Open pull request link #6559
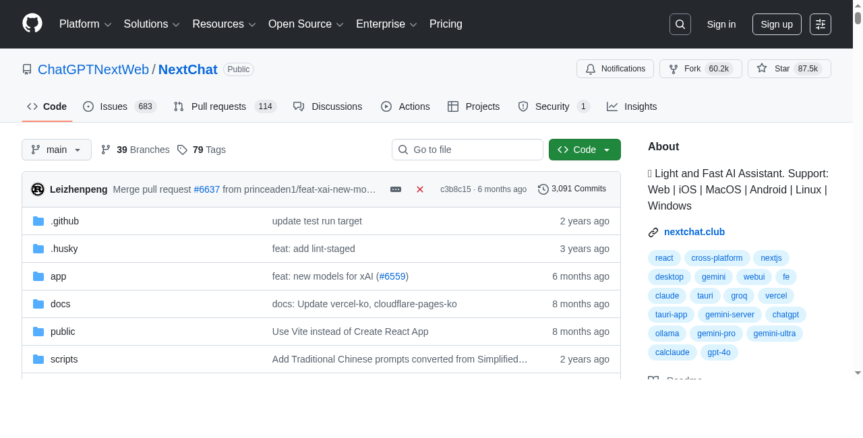This screenshot has height=438, width=863. point(392,276)
